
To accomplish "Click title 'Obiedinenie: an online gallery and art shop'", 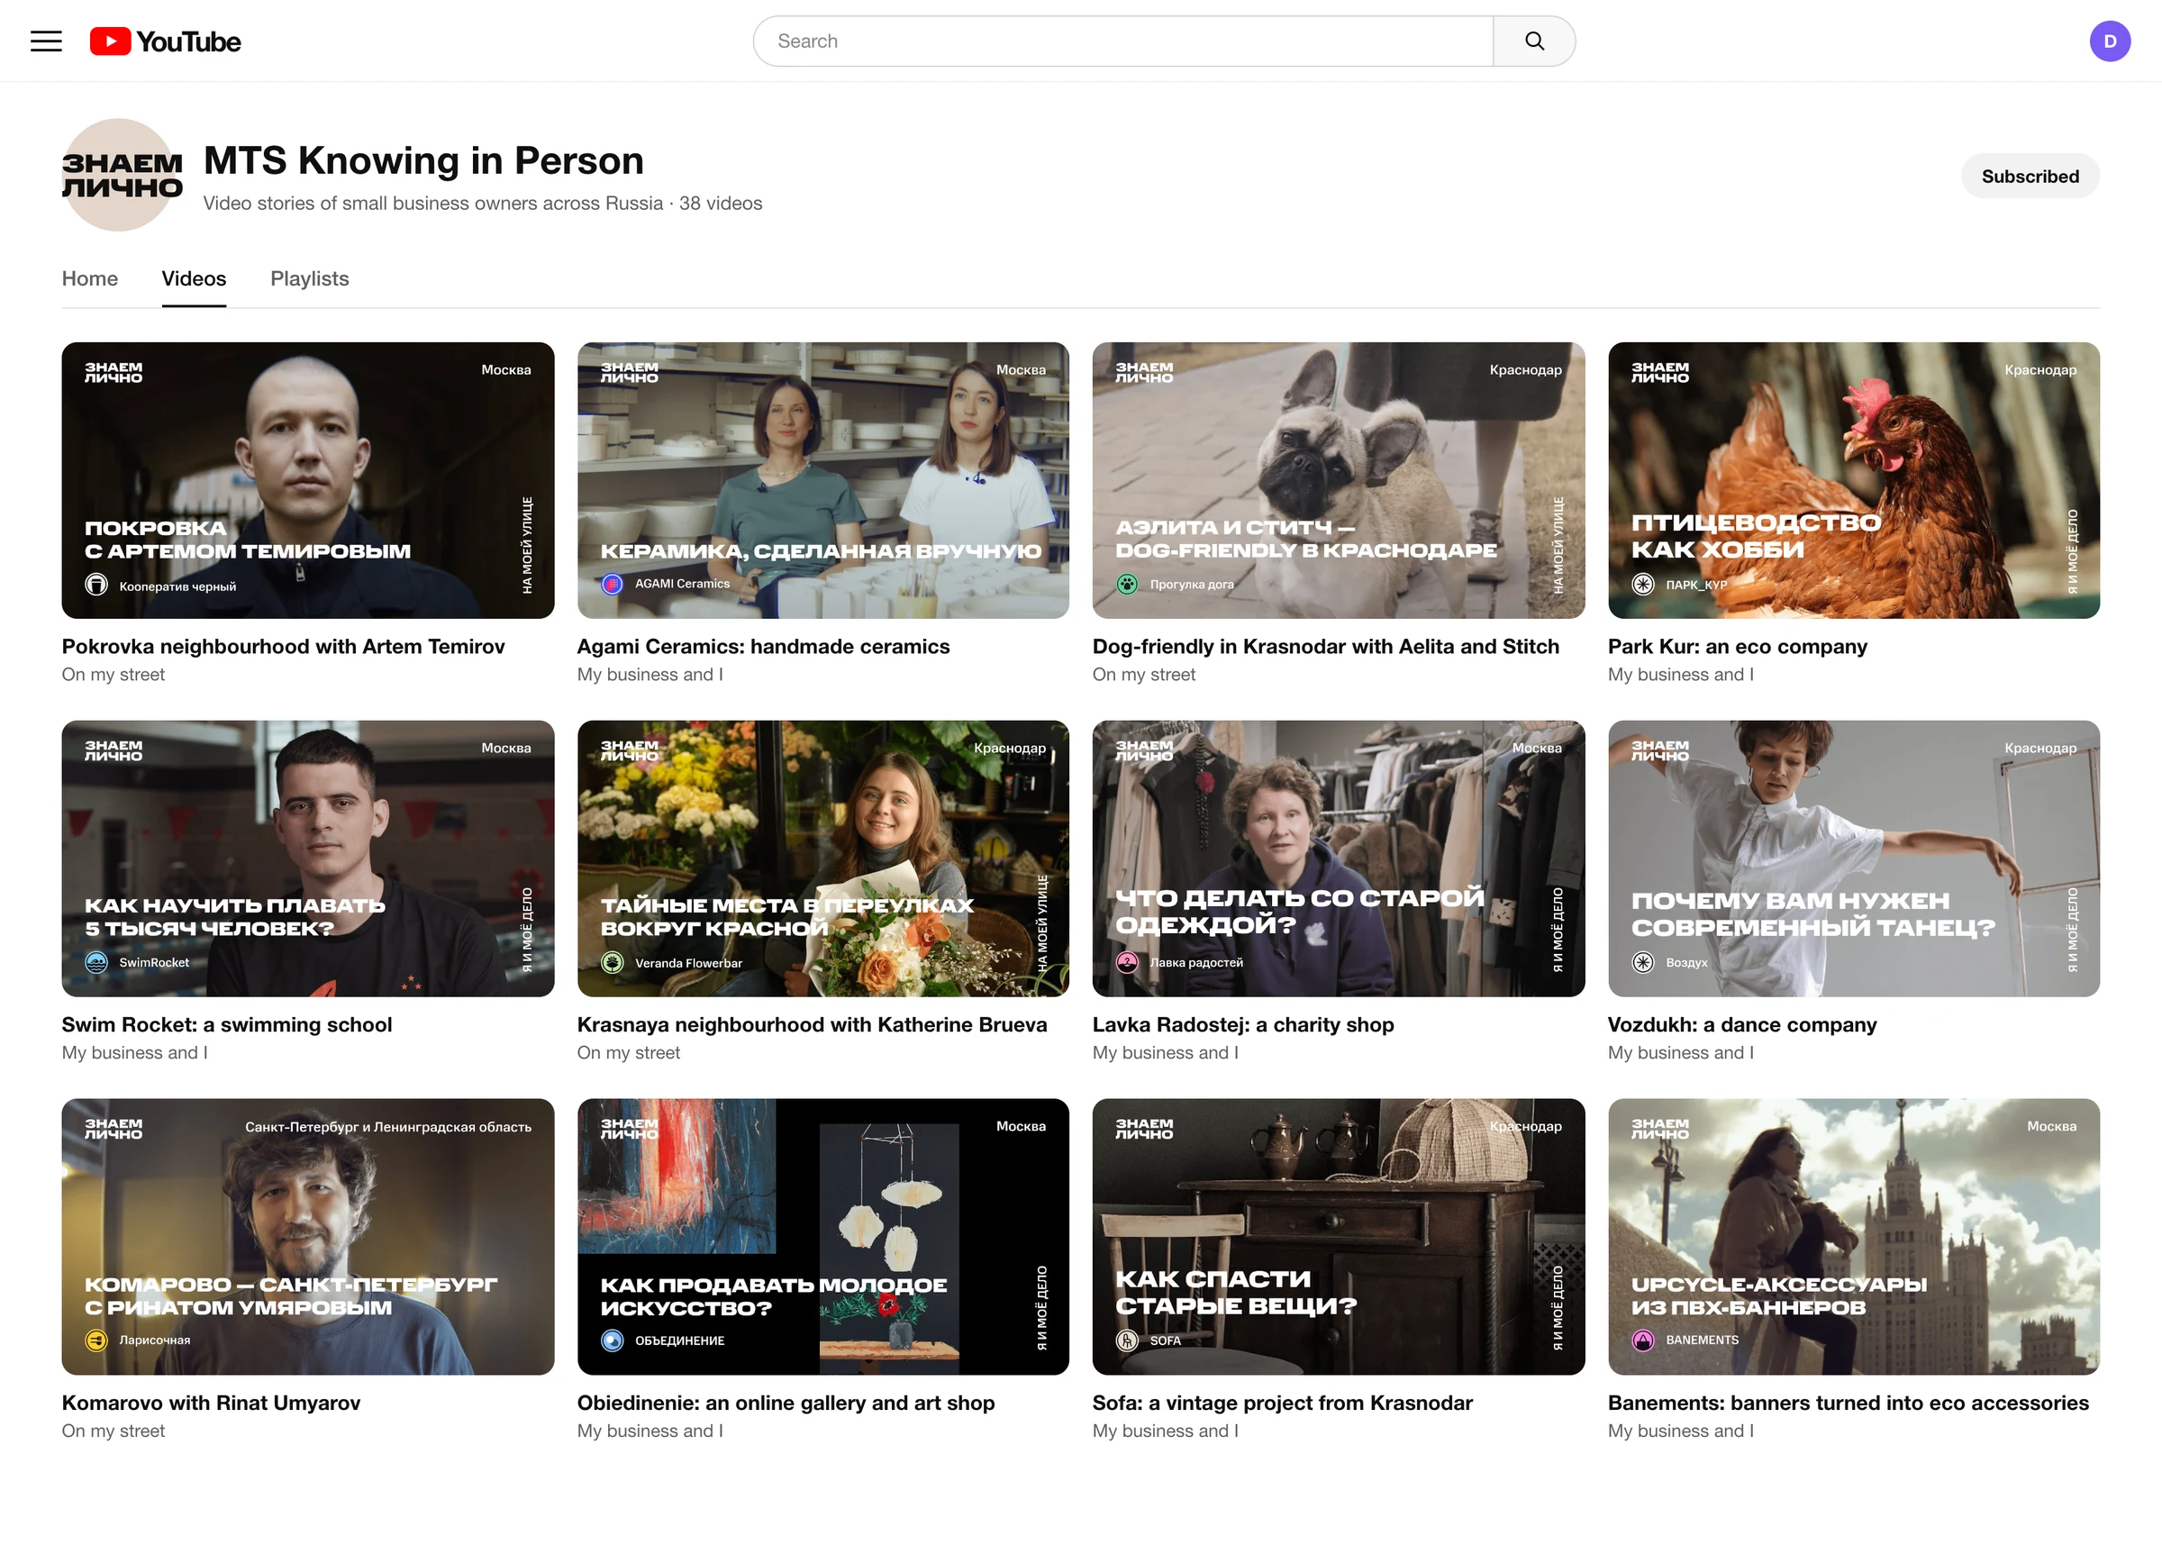I will pyautogui.click(x=786, y=1403).
